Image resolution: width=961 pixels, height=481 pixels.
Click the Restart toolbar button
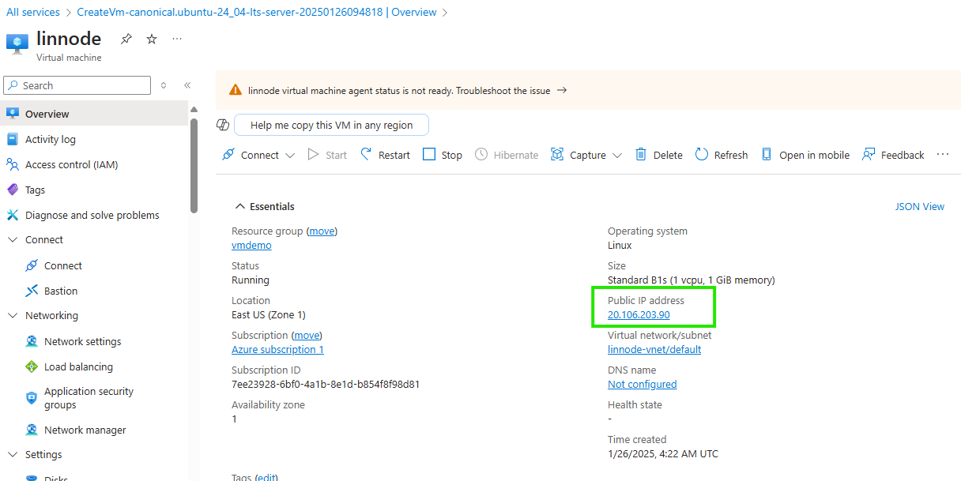385,155
